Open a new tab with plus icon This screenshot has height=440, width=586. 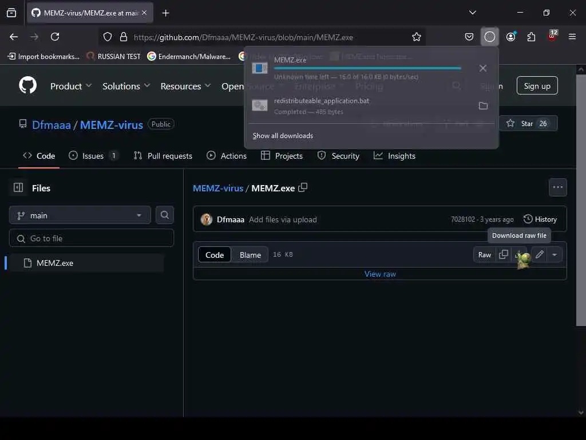tap(165, 13)
